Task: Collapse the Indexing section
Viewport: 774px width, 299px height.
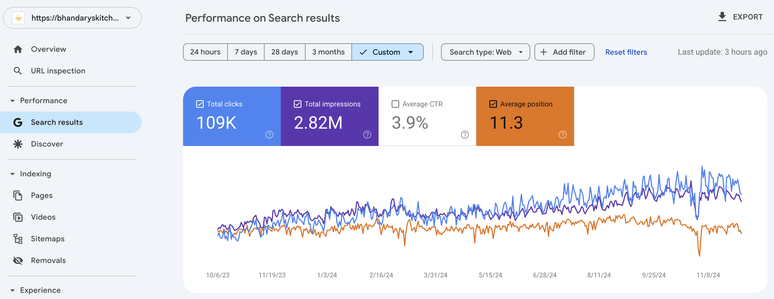Action: click(12, 174)
